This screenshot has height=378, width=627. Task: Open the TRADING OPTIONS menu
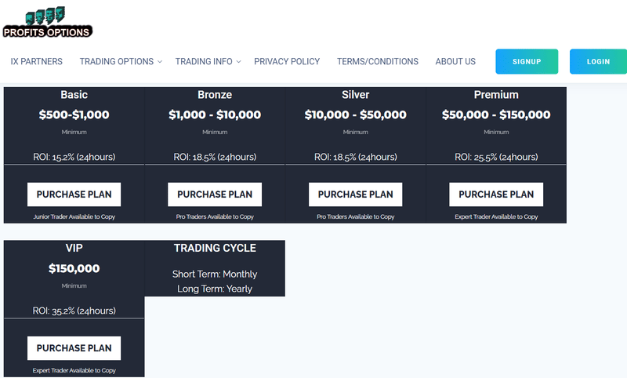pos(116,62)
